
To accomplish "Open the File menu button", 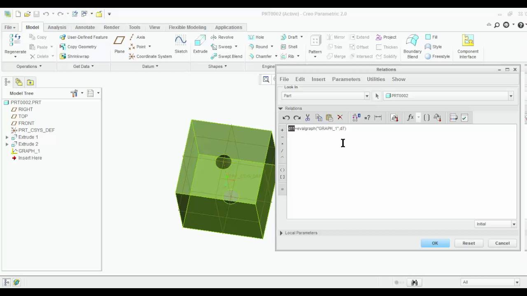I will pyautogui.click(x=10, y=27).
